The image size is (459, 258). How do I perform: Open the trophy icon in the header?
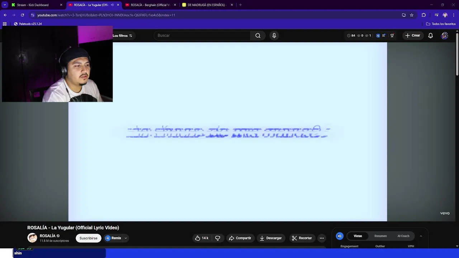392,35
